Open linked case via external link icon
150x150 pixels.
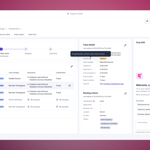(69, 85)
